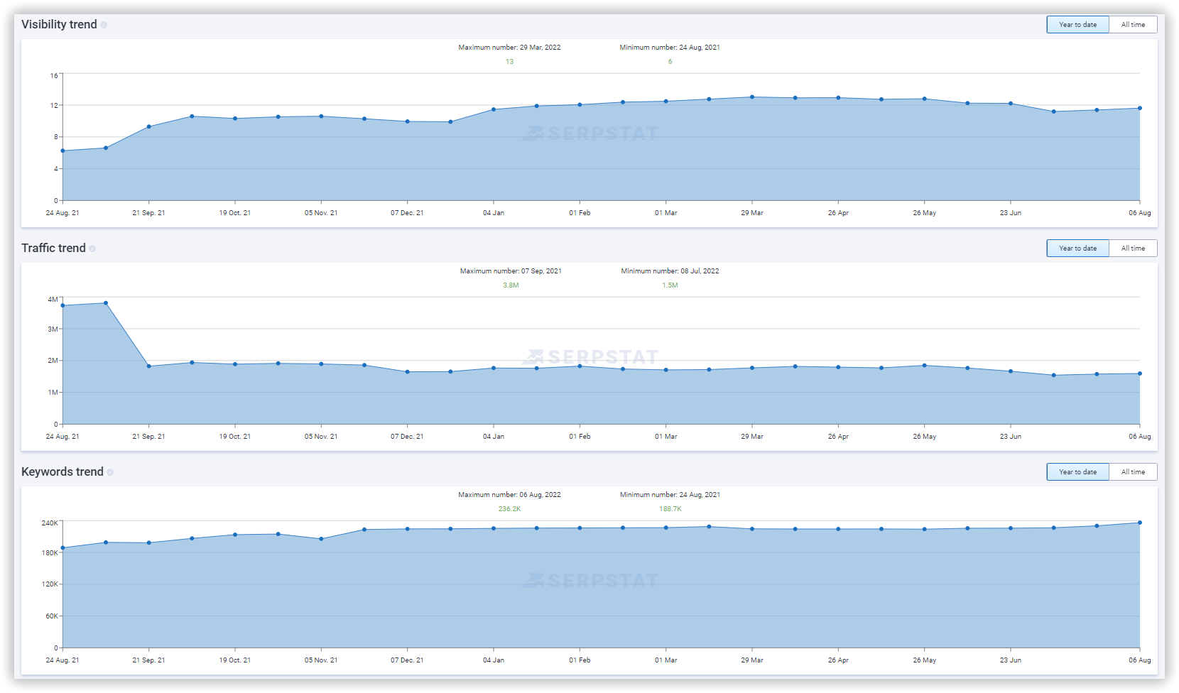This screenshot has height=693, width=1179.
Task: Click 240K axis label in Keywords chart
Action: tap(50, 523)
